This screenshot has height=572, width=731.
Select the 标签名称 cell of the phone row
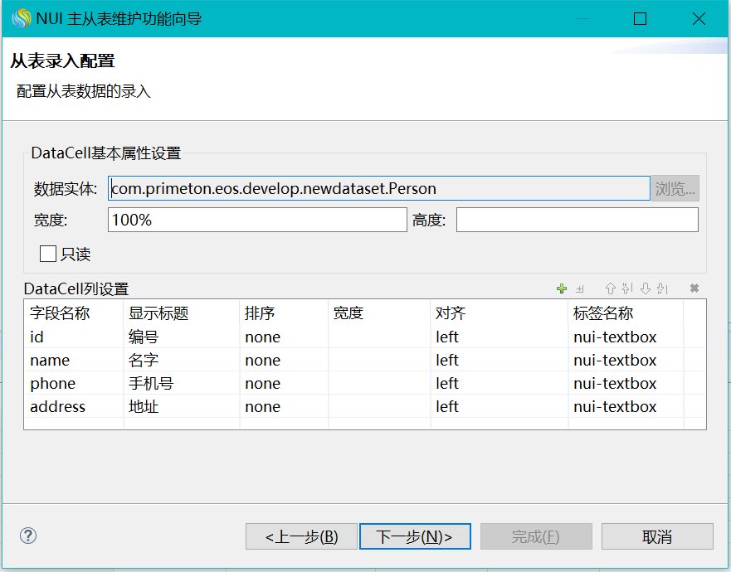(624, 384)
